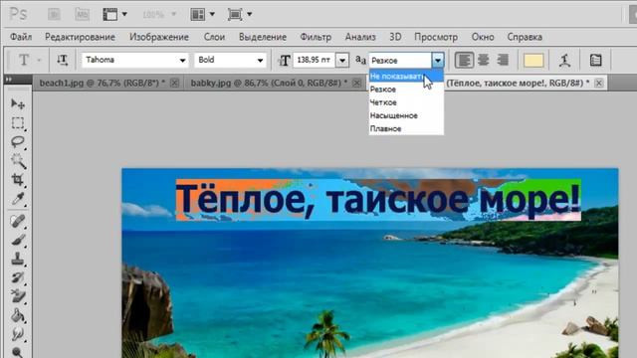Select the Rectangular Marquee tool
This screenshot has height=358, width=637.
tap(18, 122)
